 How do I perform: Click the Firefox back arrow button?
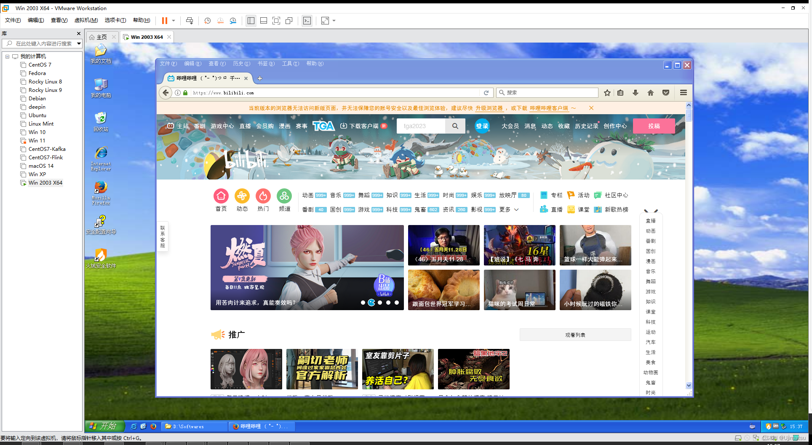pyautogui.click(x=166, y=93)
